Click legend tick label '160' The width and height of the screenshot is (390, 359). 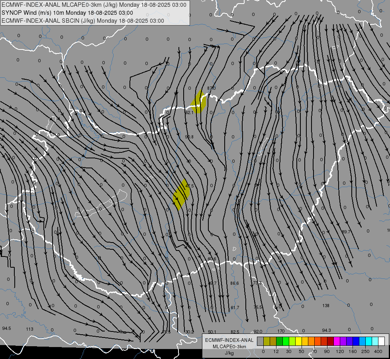click(x=353, y=351)
